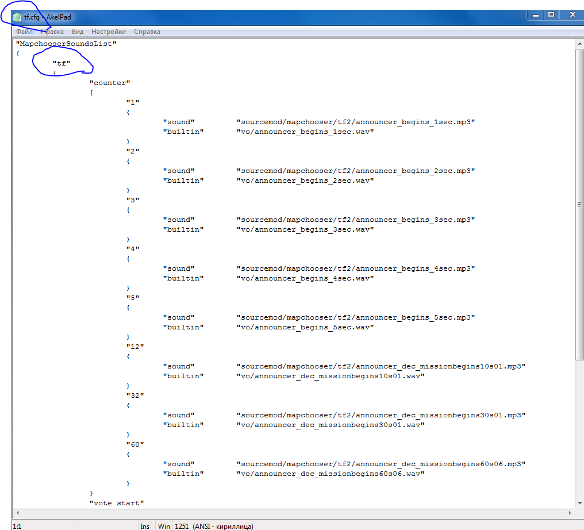Open the Справка menu

pos(147,32)
